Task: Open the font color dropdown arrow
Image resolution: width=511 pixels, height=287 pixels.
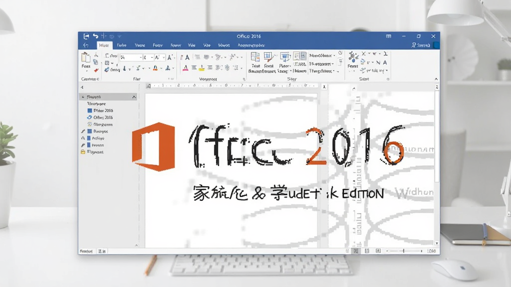Action: click(x=161, y=68)
